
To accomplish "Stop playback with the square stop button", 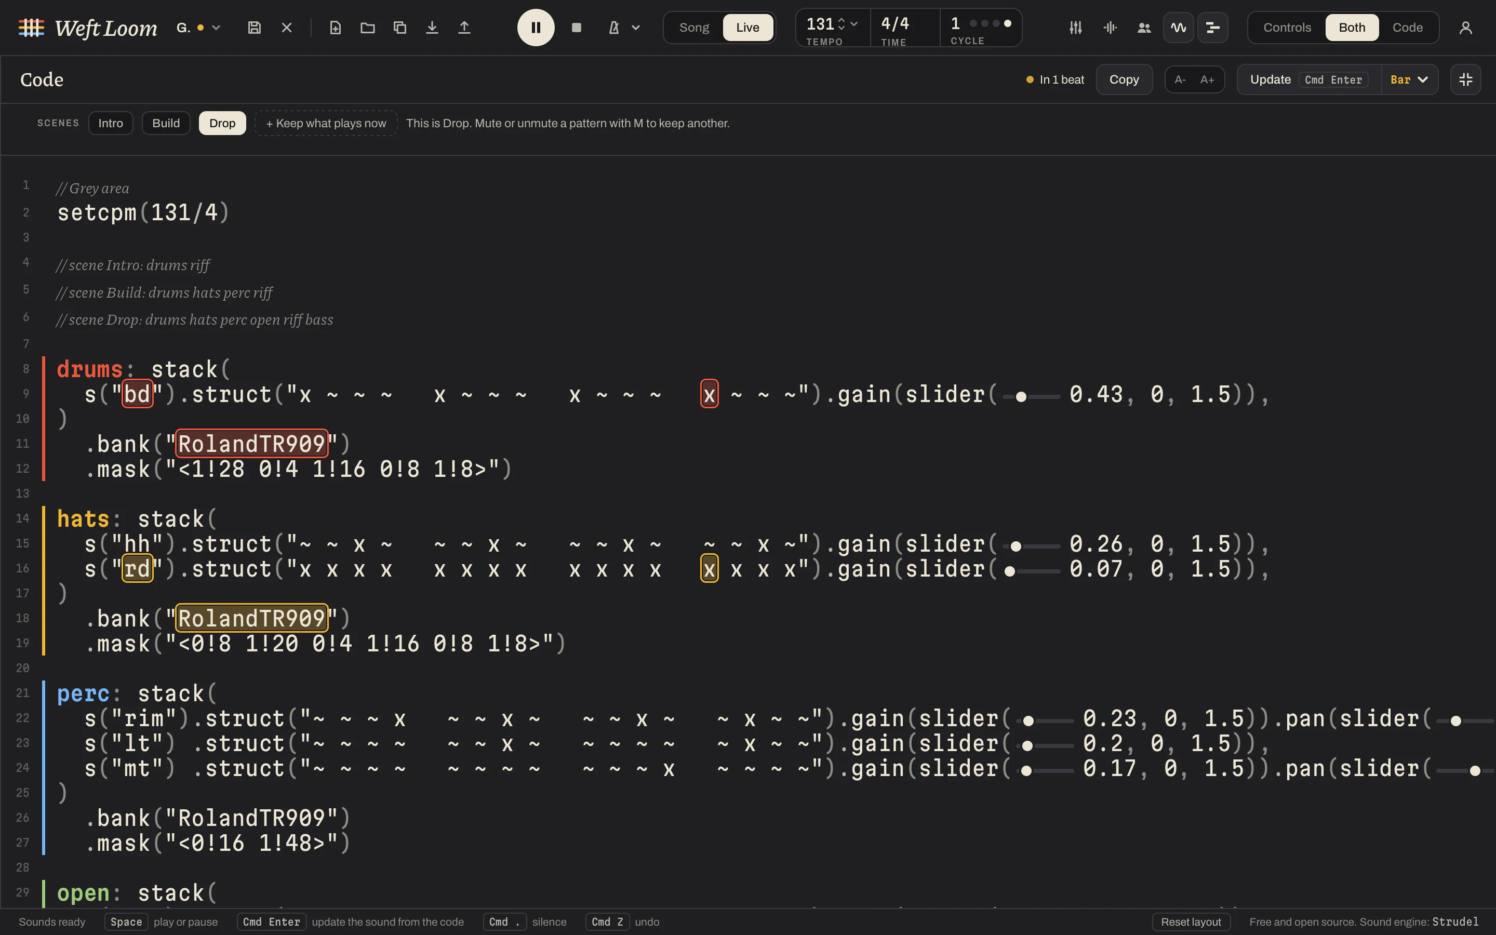I will click(576, 27).
